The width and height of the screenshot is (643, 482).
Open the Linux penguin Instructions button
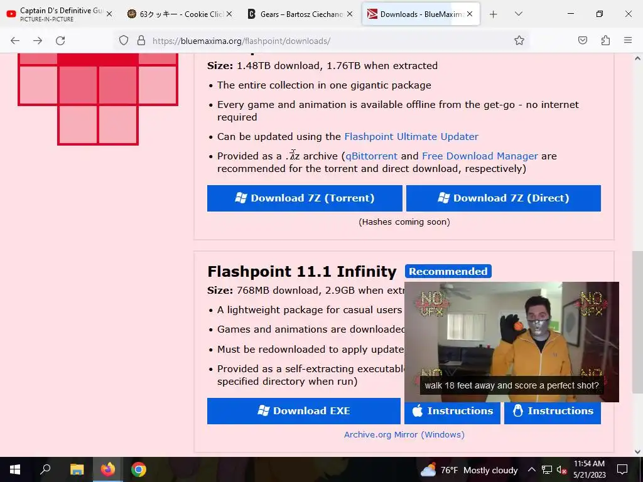click(x=553, y=411)
